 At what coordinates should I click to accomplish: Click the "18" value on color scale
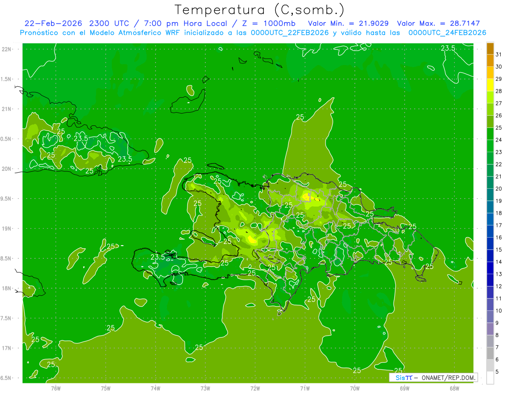(x=499, y=213)
